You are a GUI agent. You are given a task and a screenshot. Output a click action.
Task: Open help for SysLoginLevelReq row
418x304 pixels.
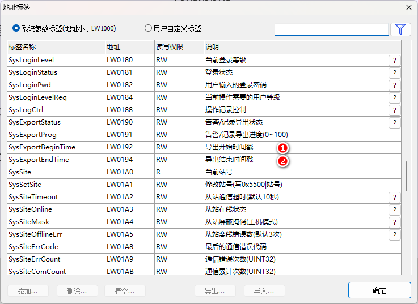point(394,97)
